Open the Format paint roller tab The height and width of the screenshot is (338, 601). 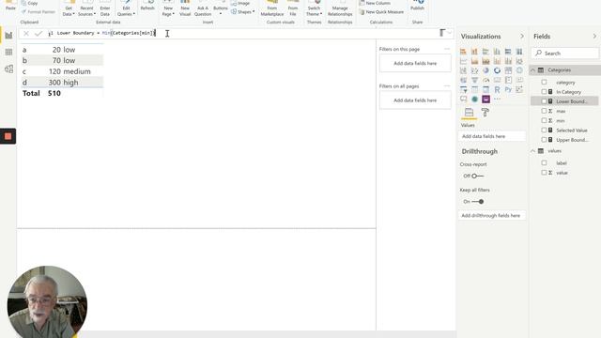click(x=485, y=113)
